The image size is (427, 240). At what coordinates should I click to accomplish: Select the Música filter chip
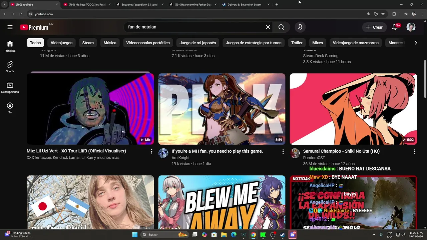tap(110, 43)
